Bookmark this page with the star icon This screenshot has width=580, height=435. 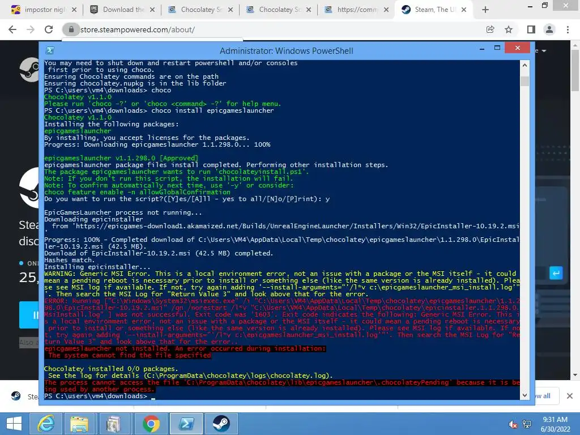509,29
